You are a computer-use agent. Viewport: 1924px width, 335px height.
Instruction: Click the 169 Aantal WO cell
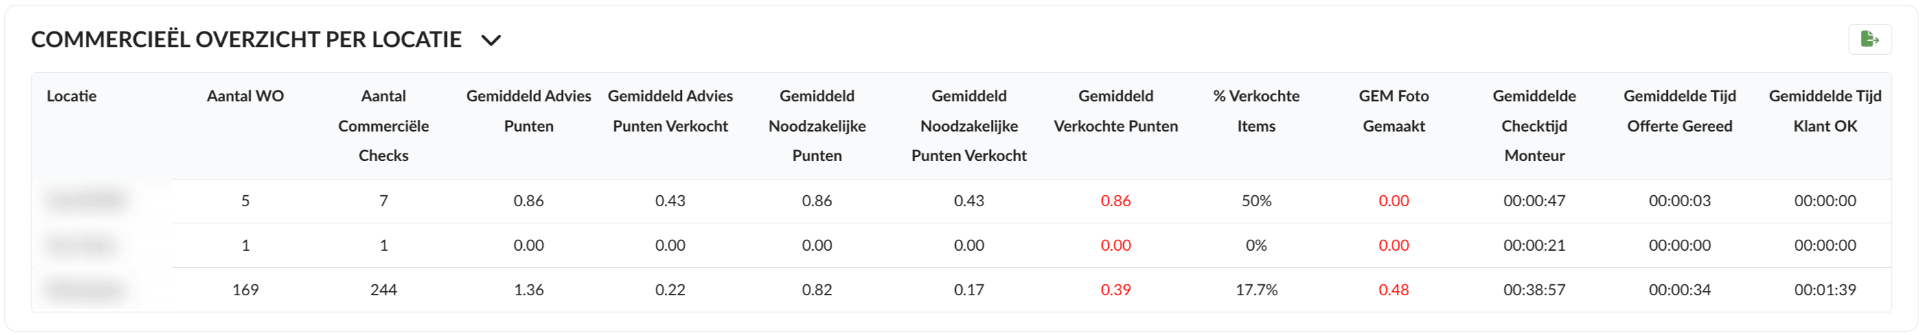pos(245,290)
